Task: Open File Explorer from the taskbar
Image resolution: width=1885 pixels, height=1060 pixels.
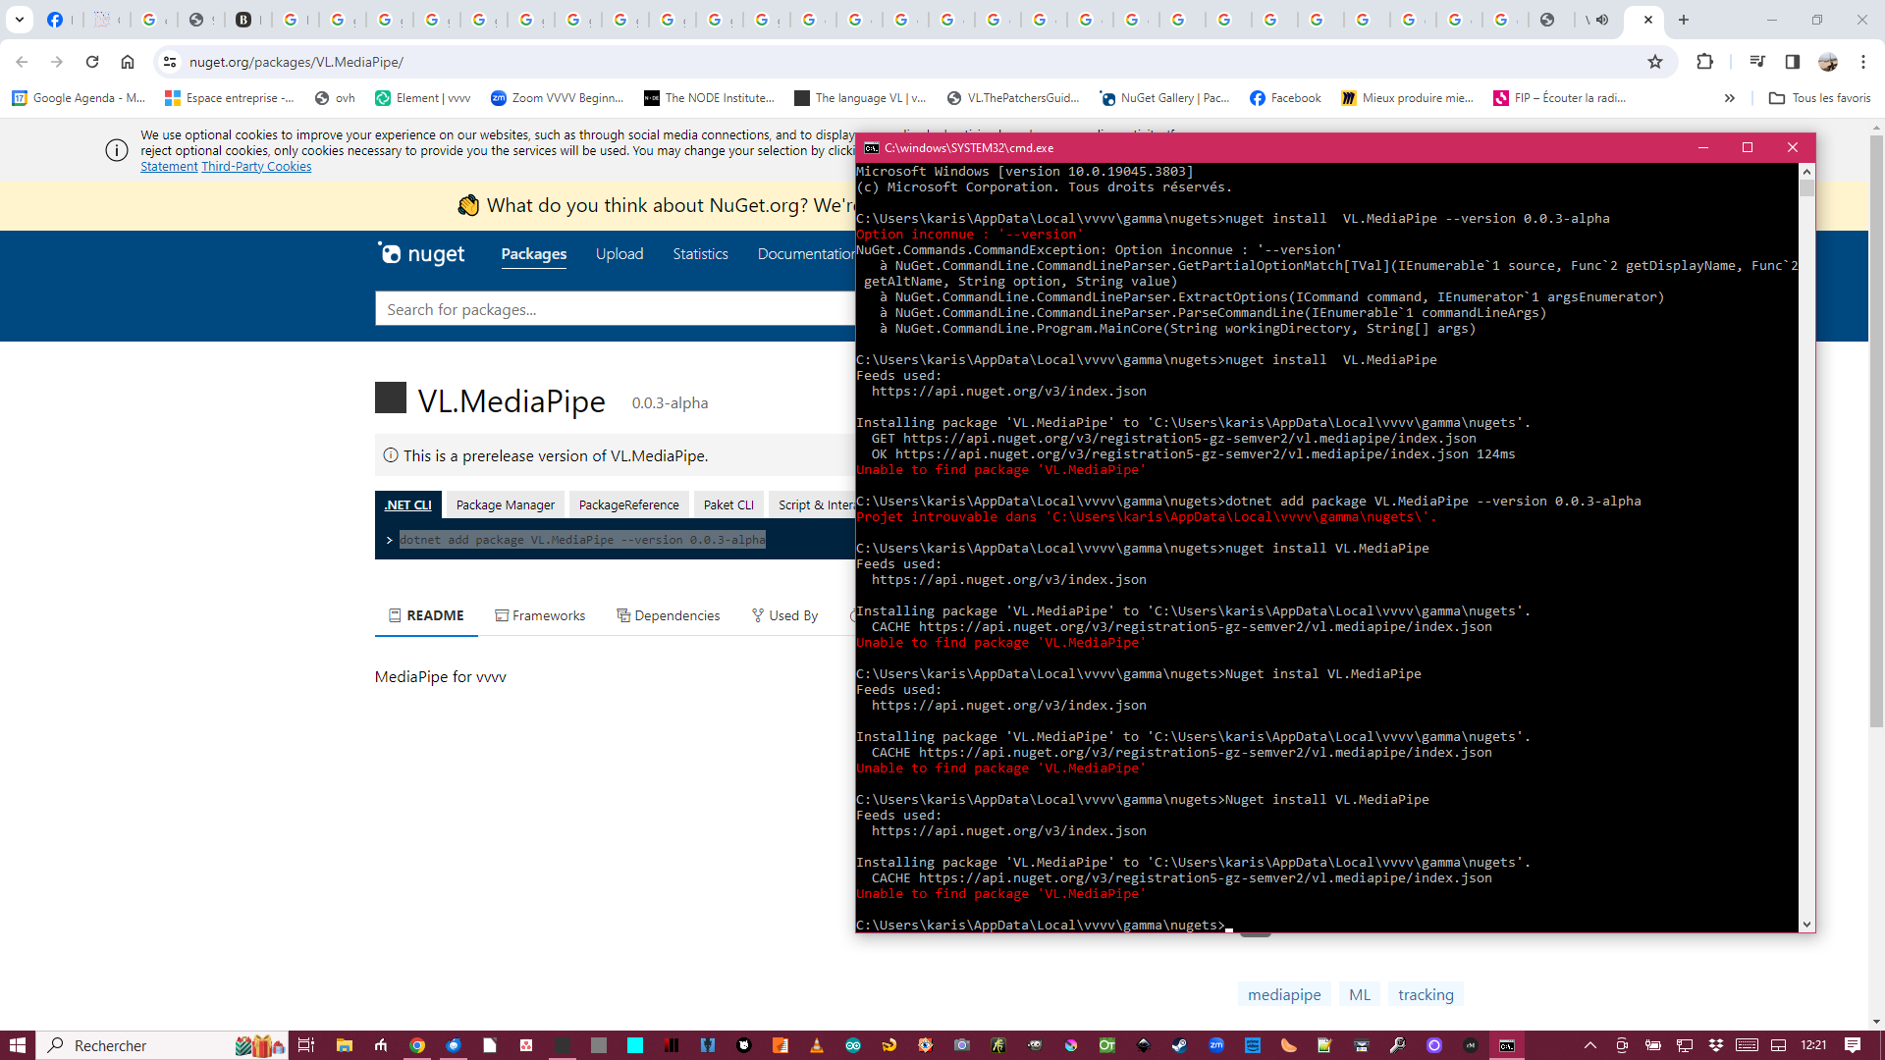Action: click(344, 1045)
